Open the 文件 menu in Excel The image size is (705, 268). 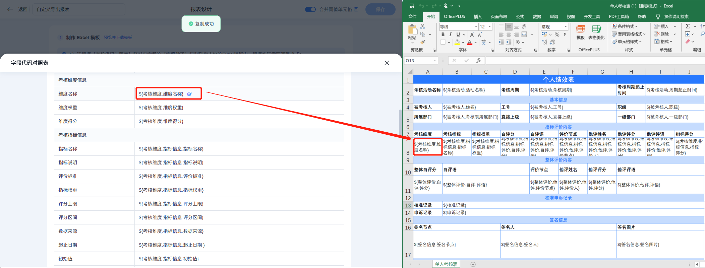pos(412,16)
